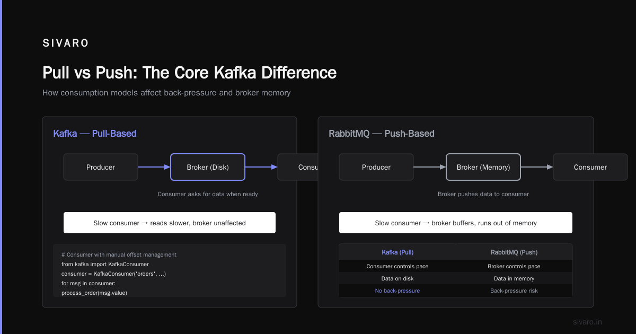Image resolution: width=636 pixels, height=334 pixels.
Task: Click 'Data on disk' table cell
Action: [x=397, y=278]
